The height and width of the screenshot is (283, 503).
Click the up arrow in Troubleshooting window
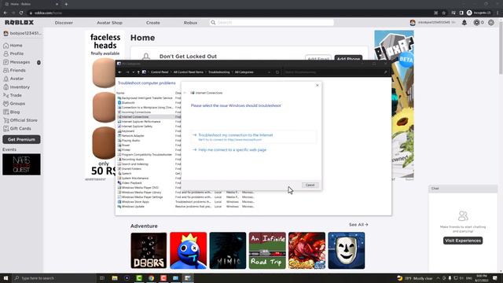point(138,72)
